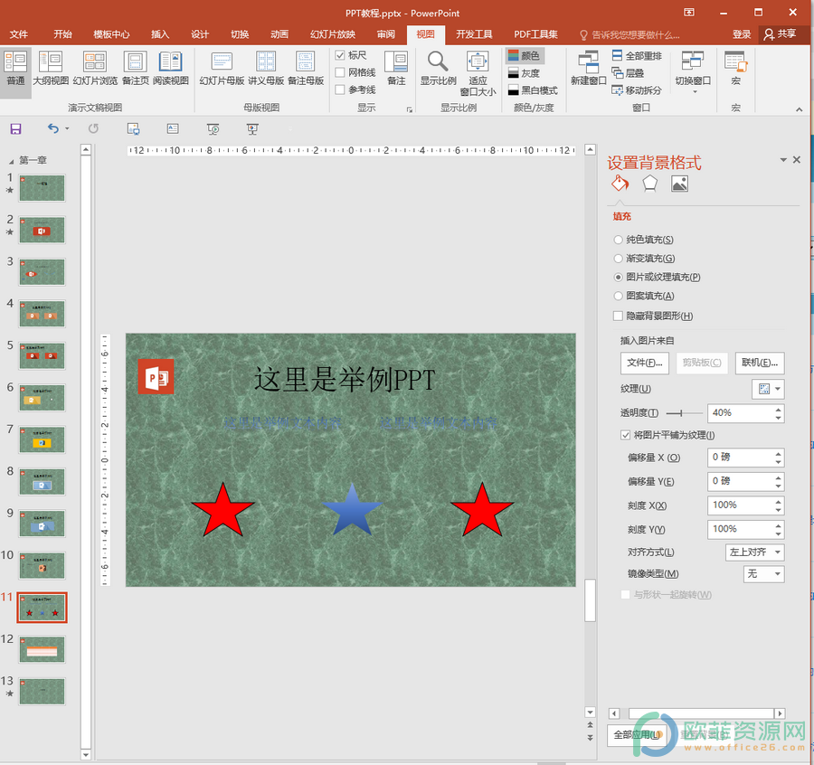The width and height of the screenshot is (814, 765).
Task: Open format pane options dropdown arrow
Action: pos(783,160)
